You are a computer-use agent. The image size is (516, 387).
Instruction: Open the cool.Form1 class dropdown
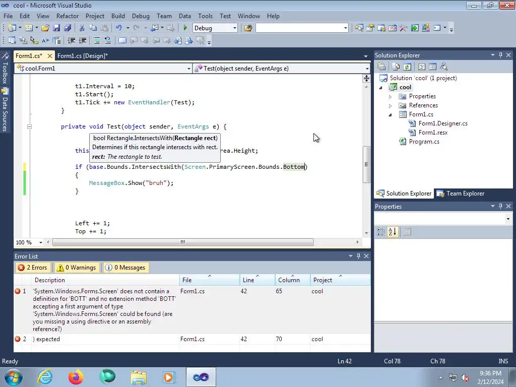[188, 69]
